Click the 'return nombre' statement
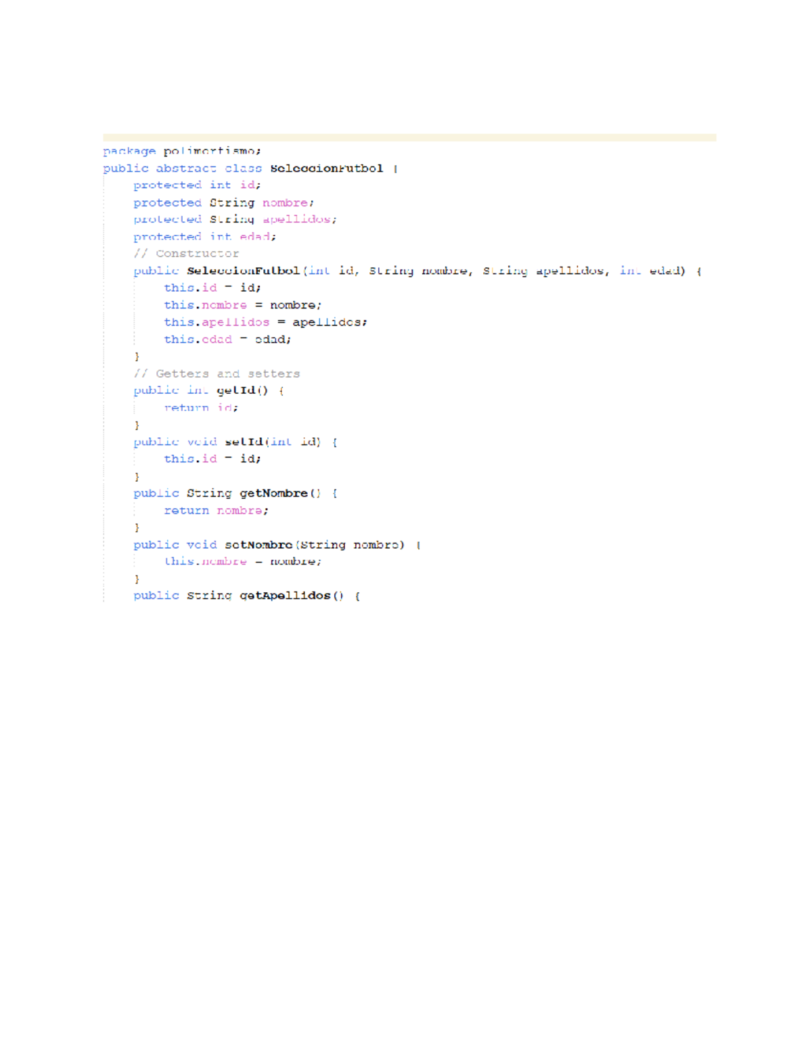 (x=216, y=511)
